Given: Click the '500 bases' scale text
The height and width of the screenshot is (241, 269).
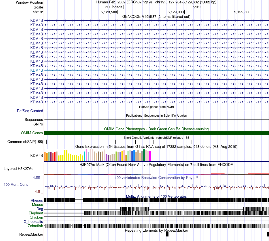Looking at the screenshot, I should [114, 7].
